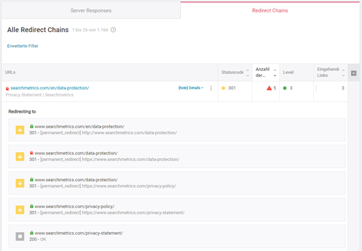362x251 pixels.
Task: Click the yellow 301 status dot
Action: pos(223,88)
